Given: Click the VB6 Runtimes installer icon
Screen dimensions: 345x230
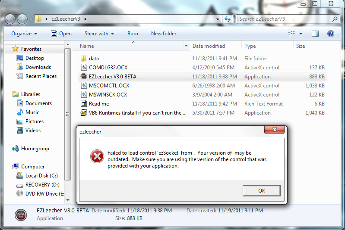Looking at the screenshot, I should [84, 112].
